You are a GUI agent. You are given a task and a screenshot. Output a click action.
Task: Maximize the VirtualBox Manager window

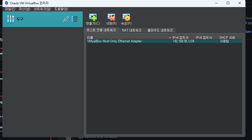click(x=228, y=3)
